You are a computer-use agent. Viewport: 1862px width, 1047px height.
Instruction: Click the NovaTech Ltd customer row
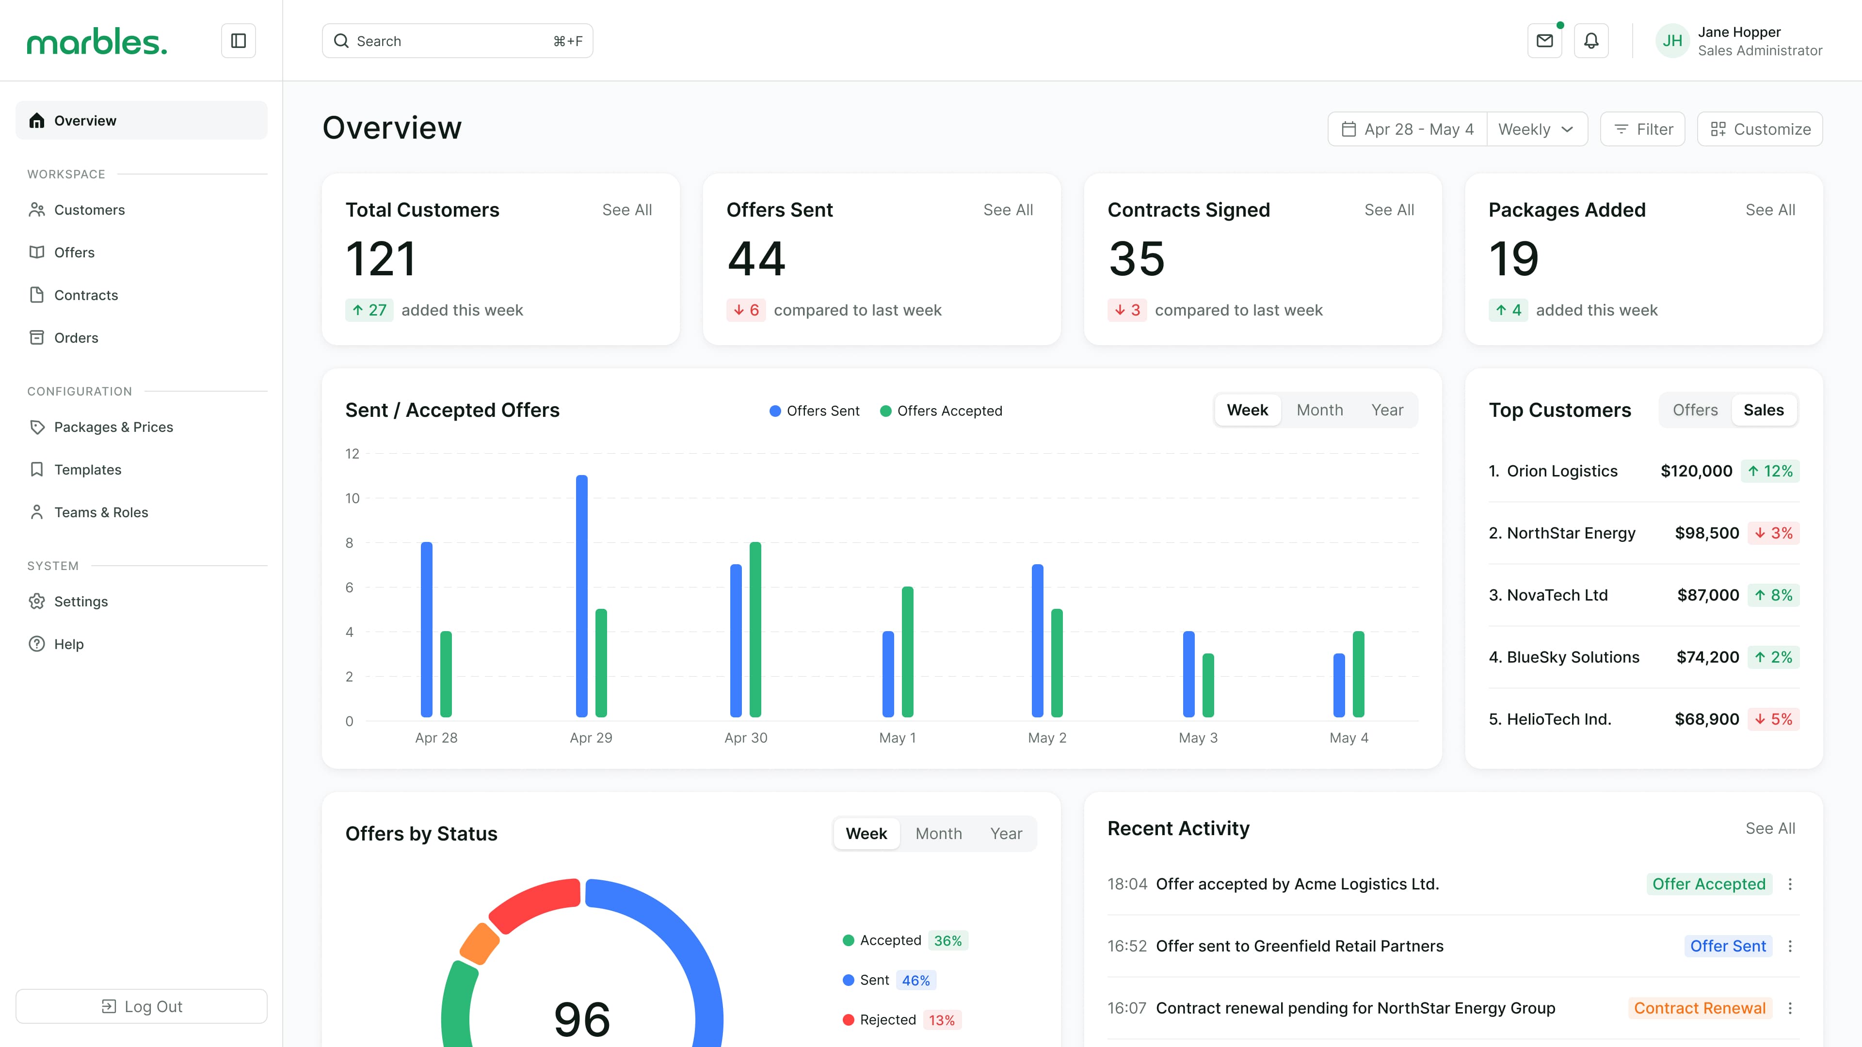click(x=1644, y=595)
